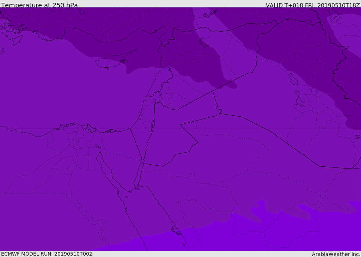Click inside Jordan's border outline
The height and width of the screenshot is (257, 361).
click(166, 134)
